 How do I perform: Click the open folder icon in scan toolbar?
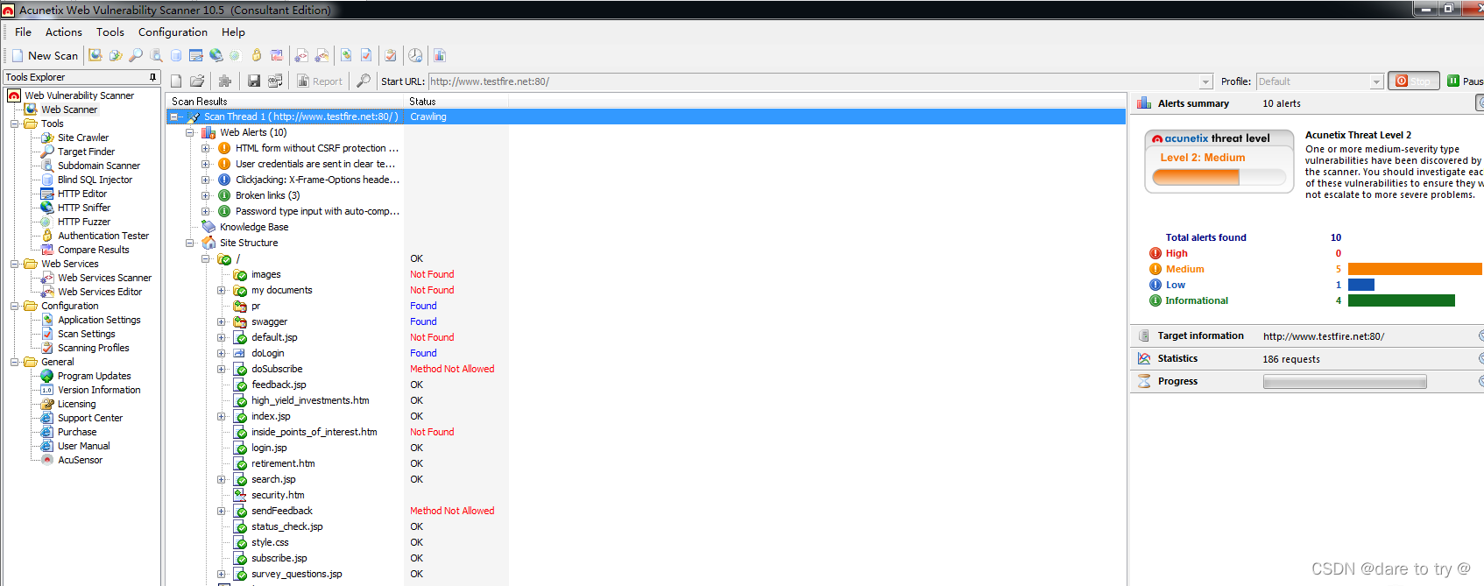tap(197, 81)
